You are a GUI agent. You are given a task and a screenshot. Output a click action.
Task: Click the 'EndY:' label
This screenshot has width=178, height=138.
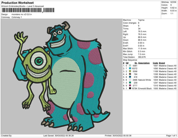tap(126, 46)
